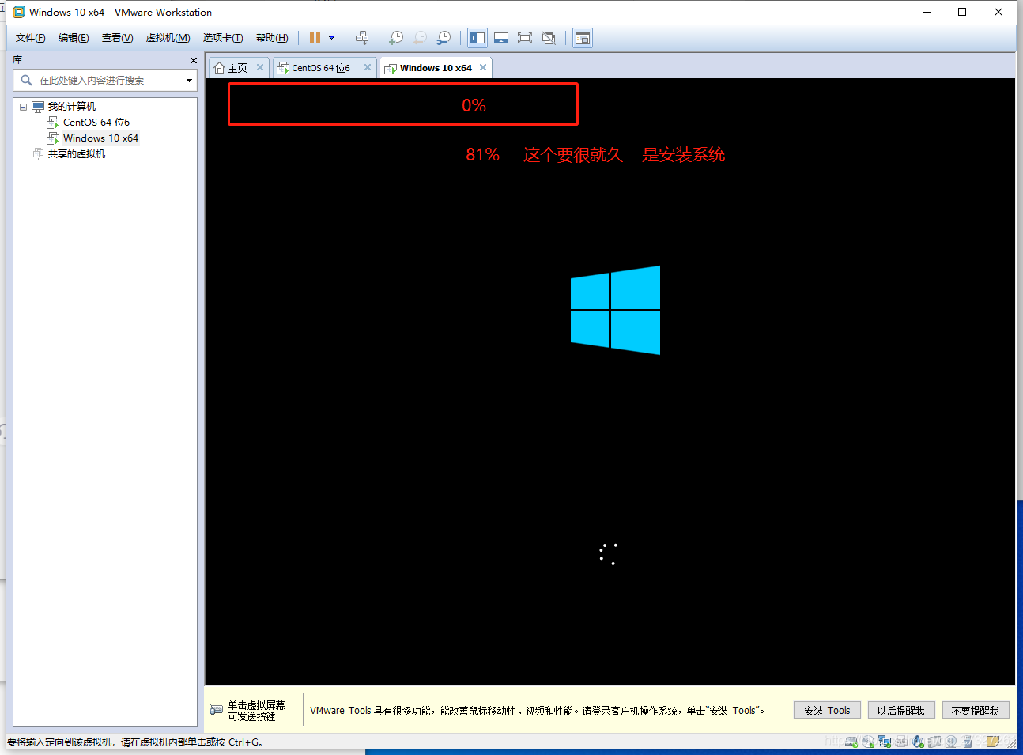Select 我的计算机 in the library tree
Screen dimensions: 1023x755
[72, 107]
